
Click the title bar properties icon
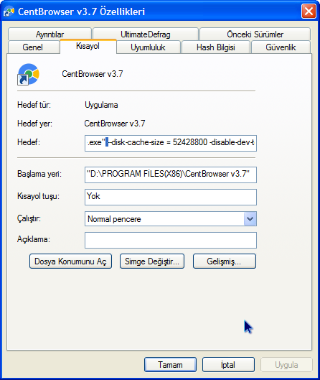9,11
